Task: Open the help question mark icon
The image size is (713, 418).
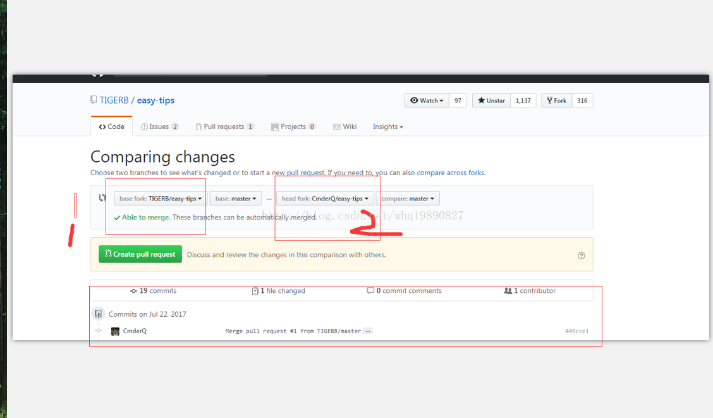Action: coord(581,255)
